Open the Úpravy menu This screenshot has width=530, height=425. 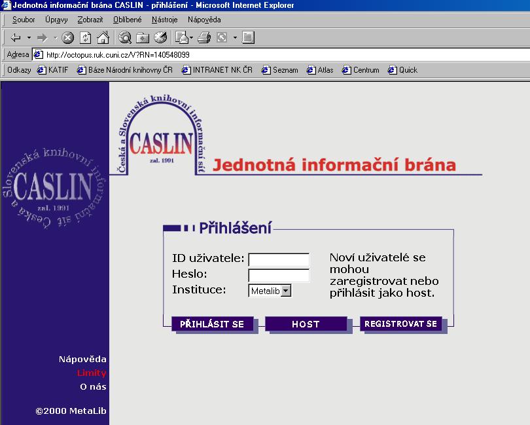click(56, 20)
